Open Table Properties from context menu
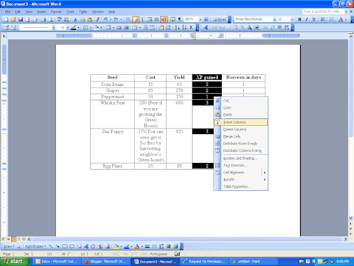This screenshot has height=266, width=354. pos(241,187)
